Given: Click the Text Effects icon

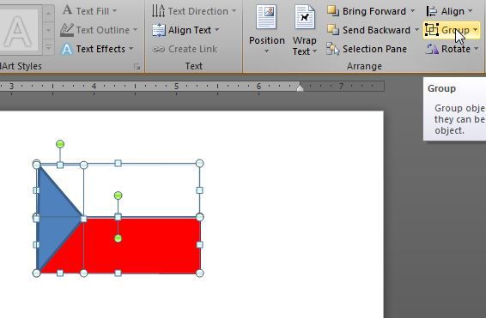Looking at the screenshot, I should [x=67, y=49].
